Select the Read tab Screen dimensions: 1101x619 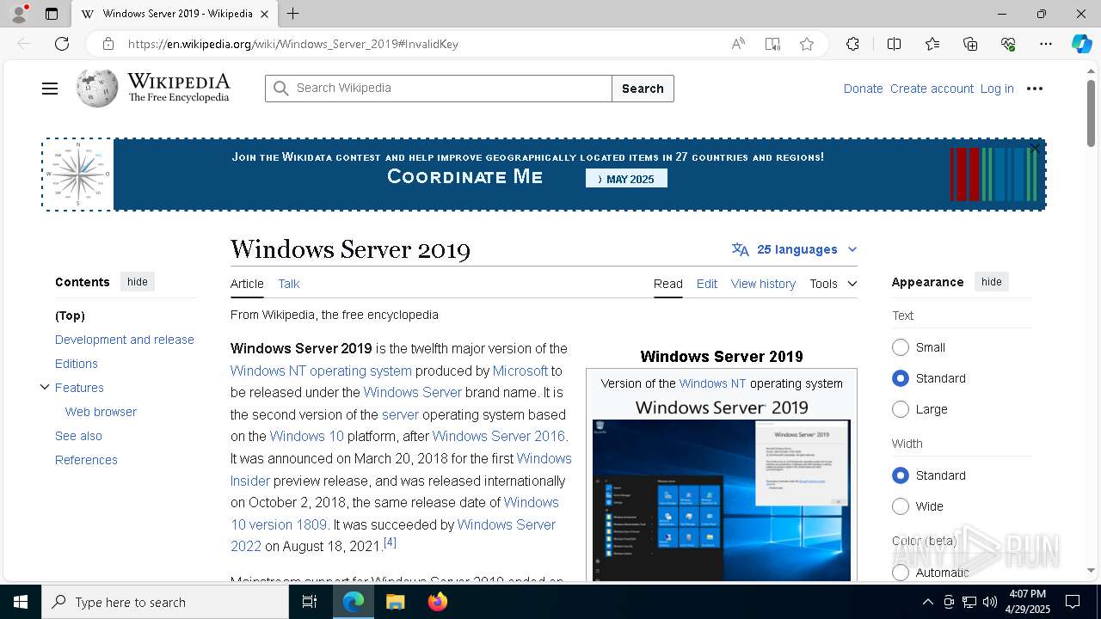[x=668, y=284]
